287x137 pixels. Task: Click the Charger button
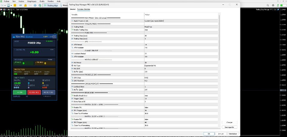(230, 123)
